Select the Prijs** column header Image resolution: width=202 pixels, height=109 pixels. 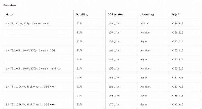click(176, 14)
